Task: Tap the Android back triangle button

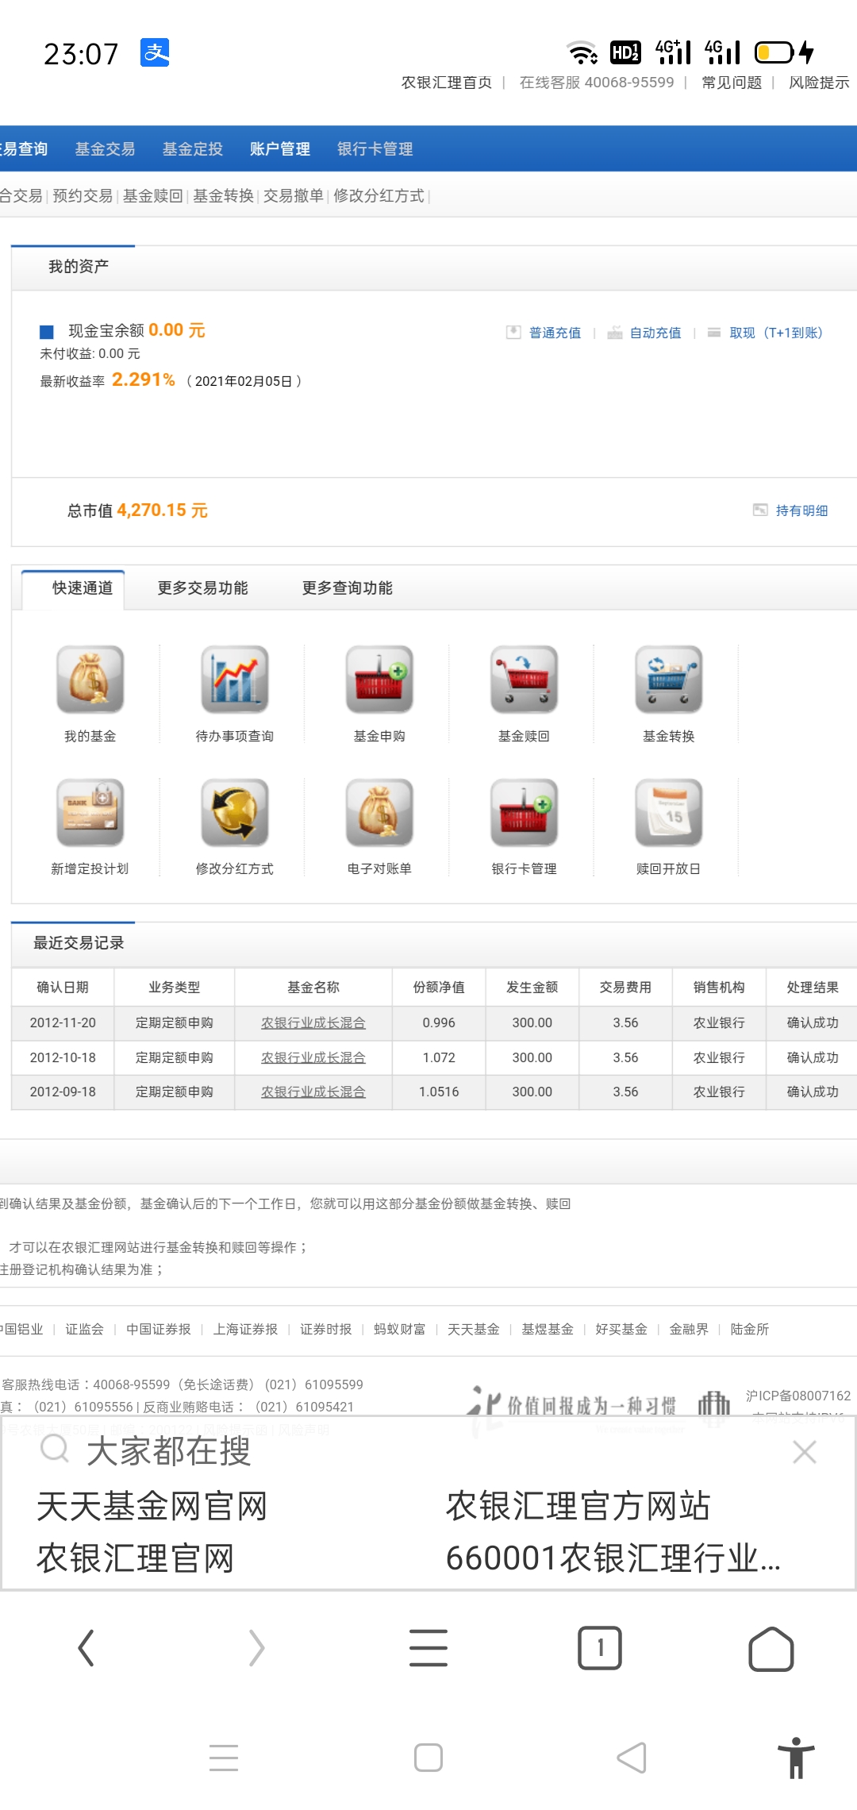Action: click(x=632, y=1758)
